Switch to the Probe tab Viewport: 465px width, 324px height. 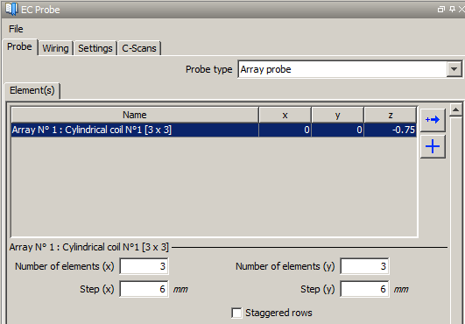pyautogui.click(x=19, y=46)
